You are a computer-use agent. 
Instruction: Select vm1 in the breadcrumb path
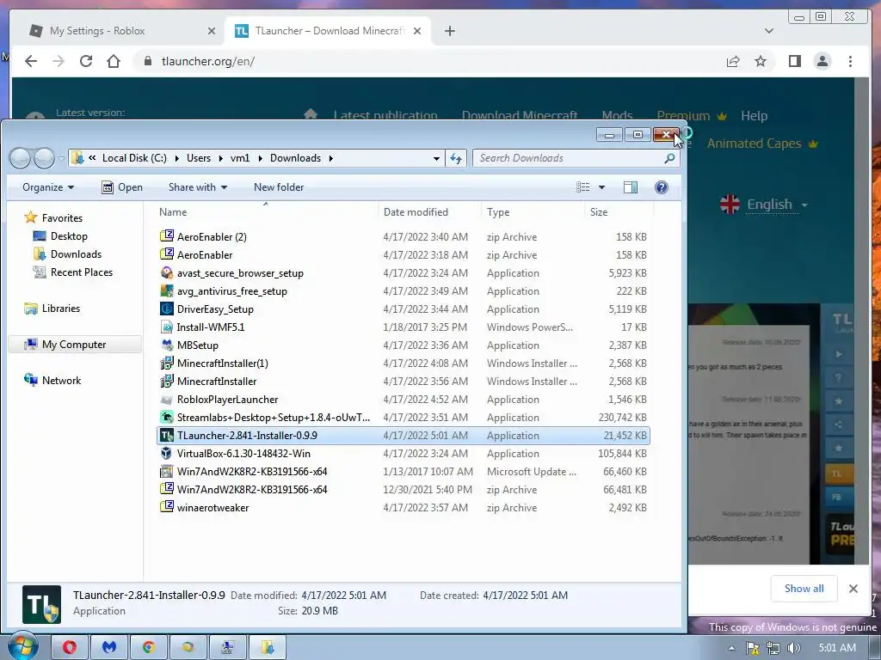pyautogui.click(x=240, y=158)
